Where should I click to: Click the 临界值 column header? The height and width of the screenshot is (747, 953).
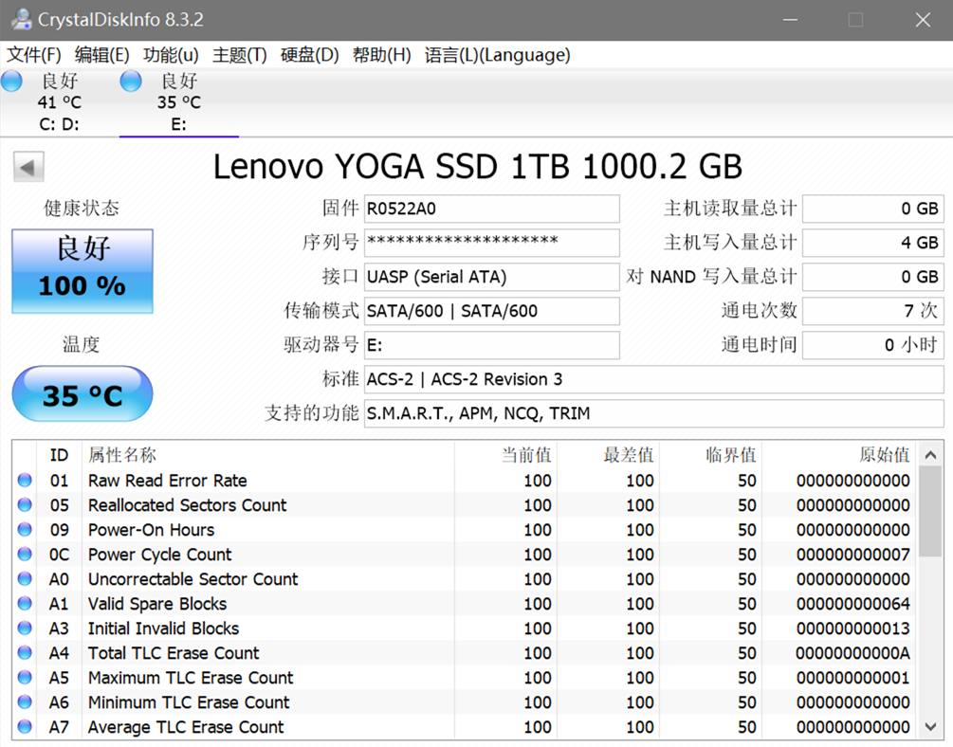click(710, 455)
